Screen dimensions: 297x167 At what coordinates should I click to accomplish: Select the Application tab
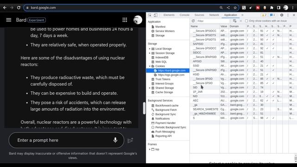coord(230,15)
